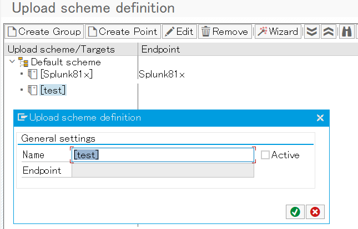Launch the Wizard wand tool
Viewport: 358px width, 229px height.
[278, 32]
